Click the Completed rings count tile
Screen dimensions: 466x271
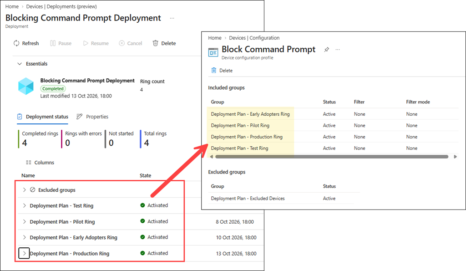click(x=38, y=138)
